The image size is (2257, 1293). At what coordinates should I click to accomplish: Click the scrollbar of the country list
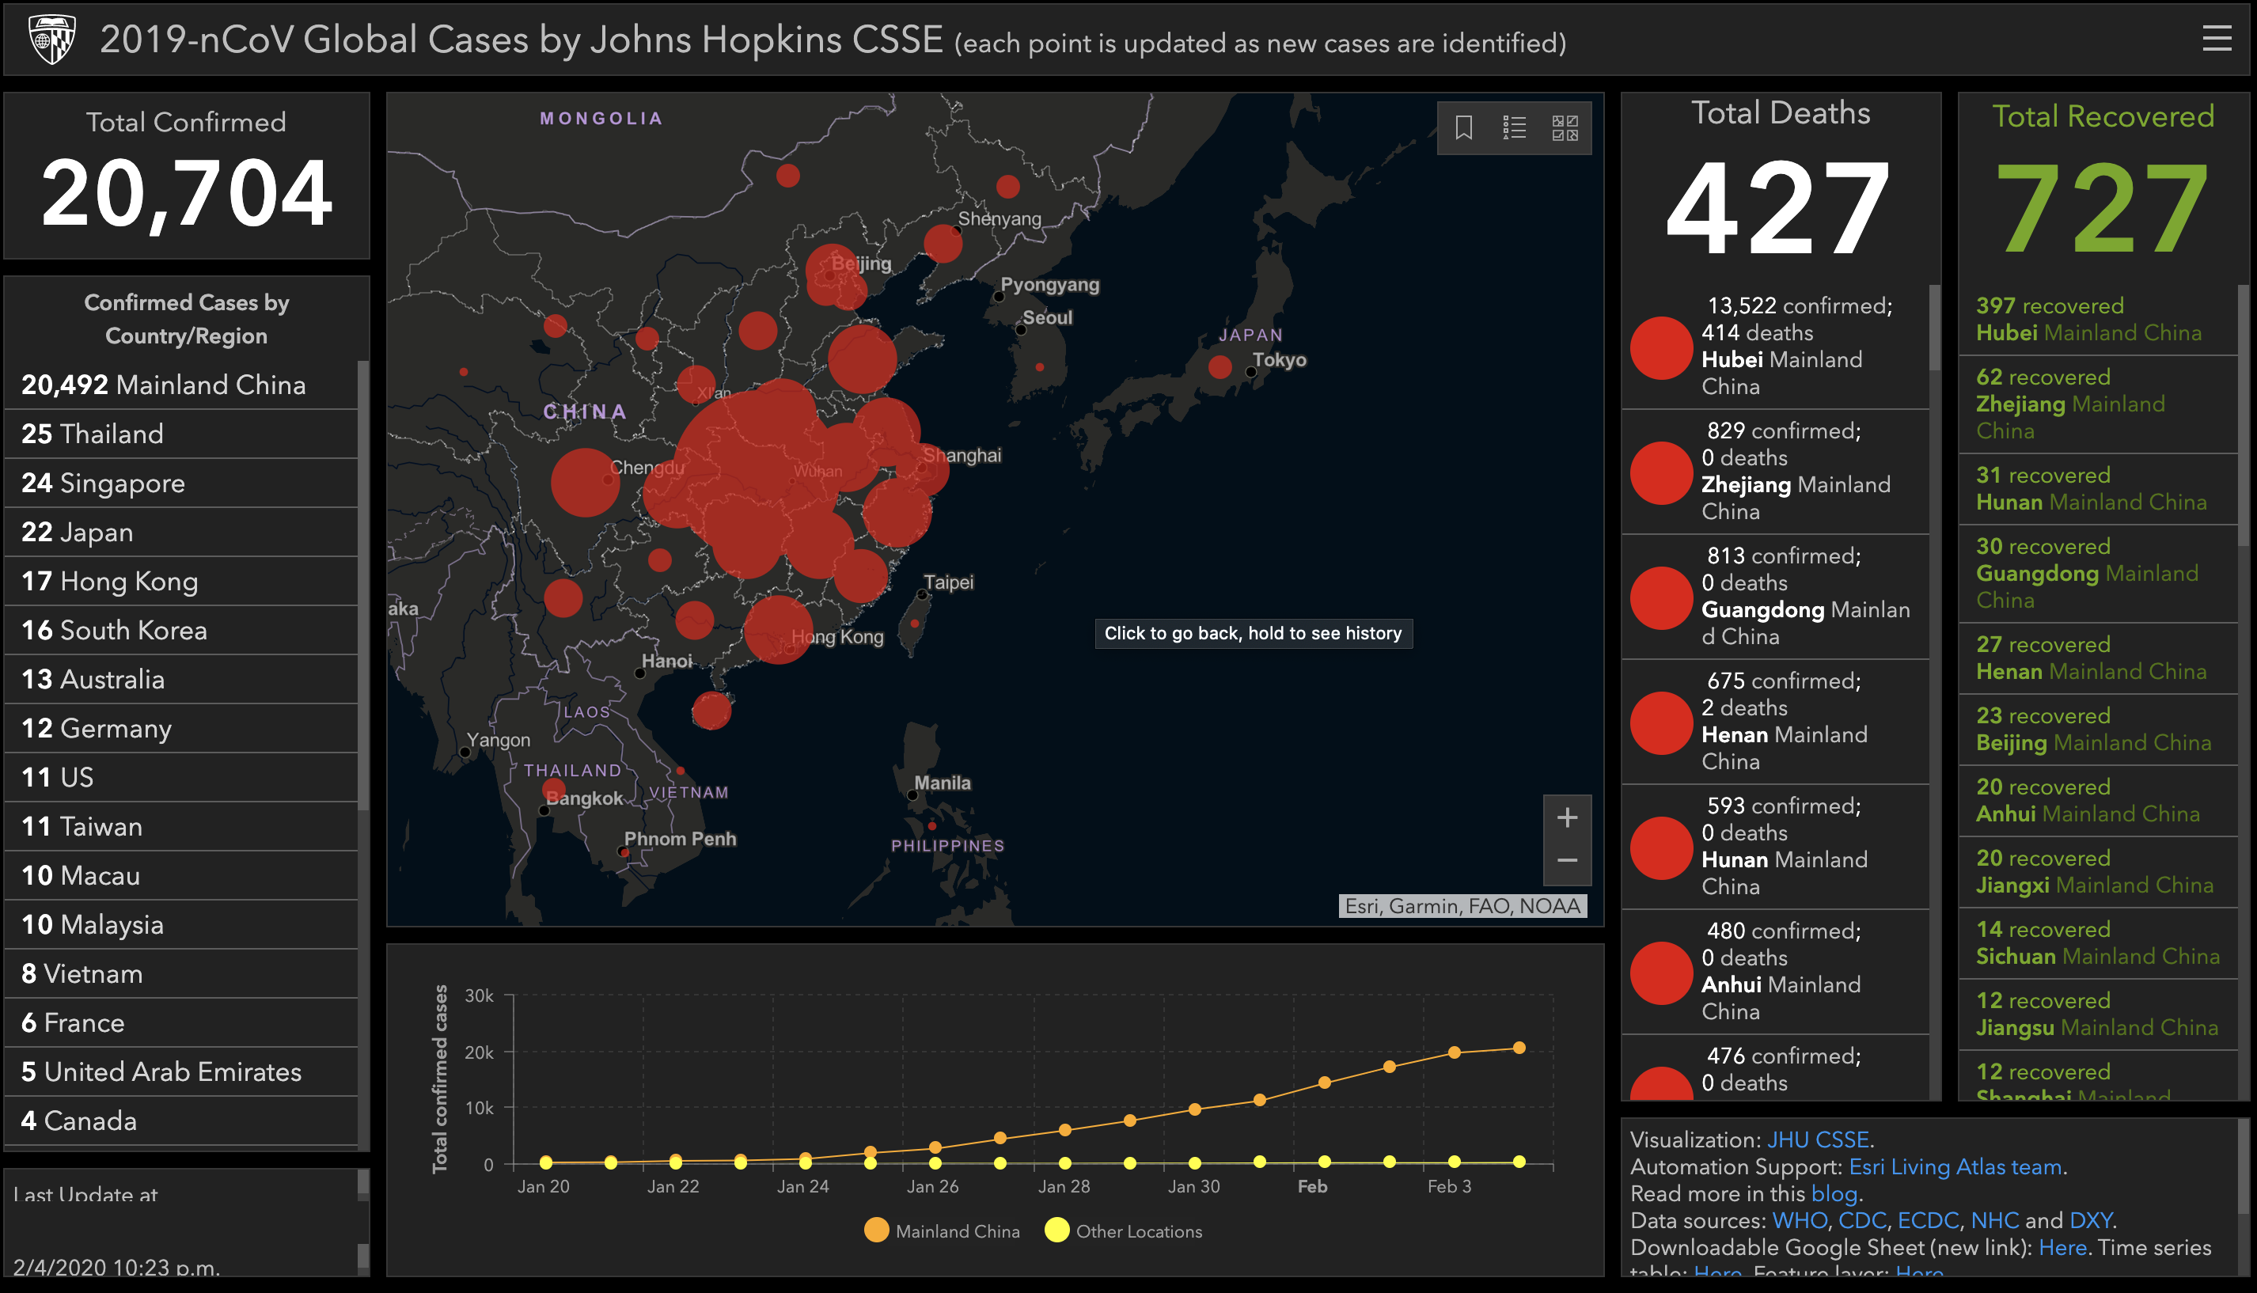tap(362, 586)
